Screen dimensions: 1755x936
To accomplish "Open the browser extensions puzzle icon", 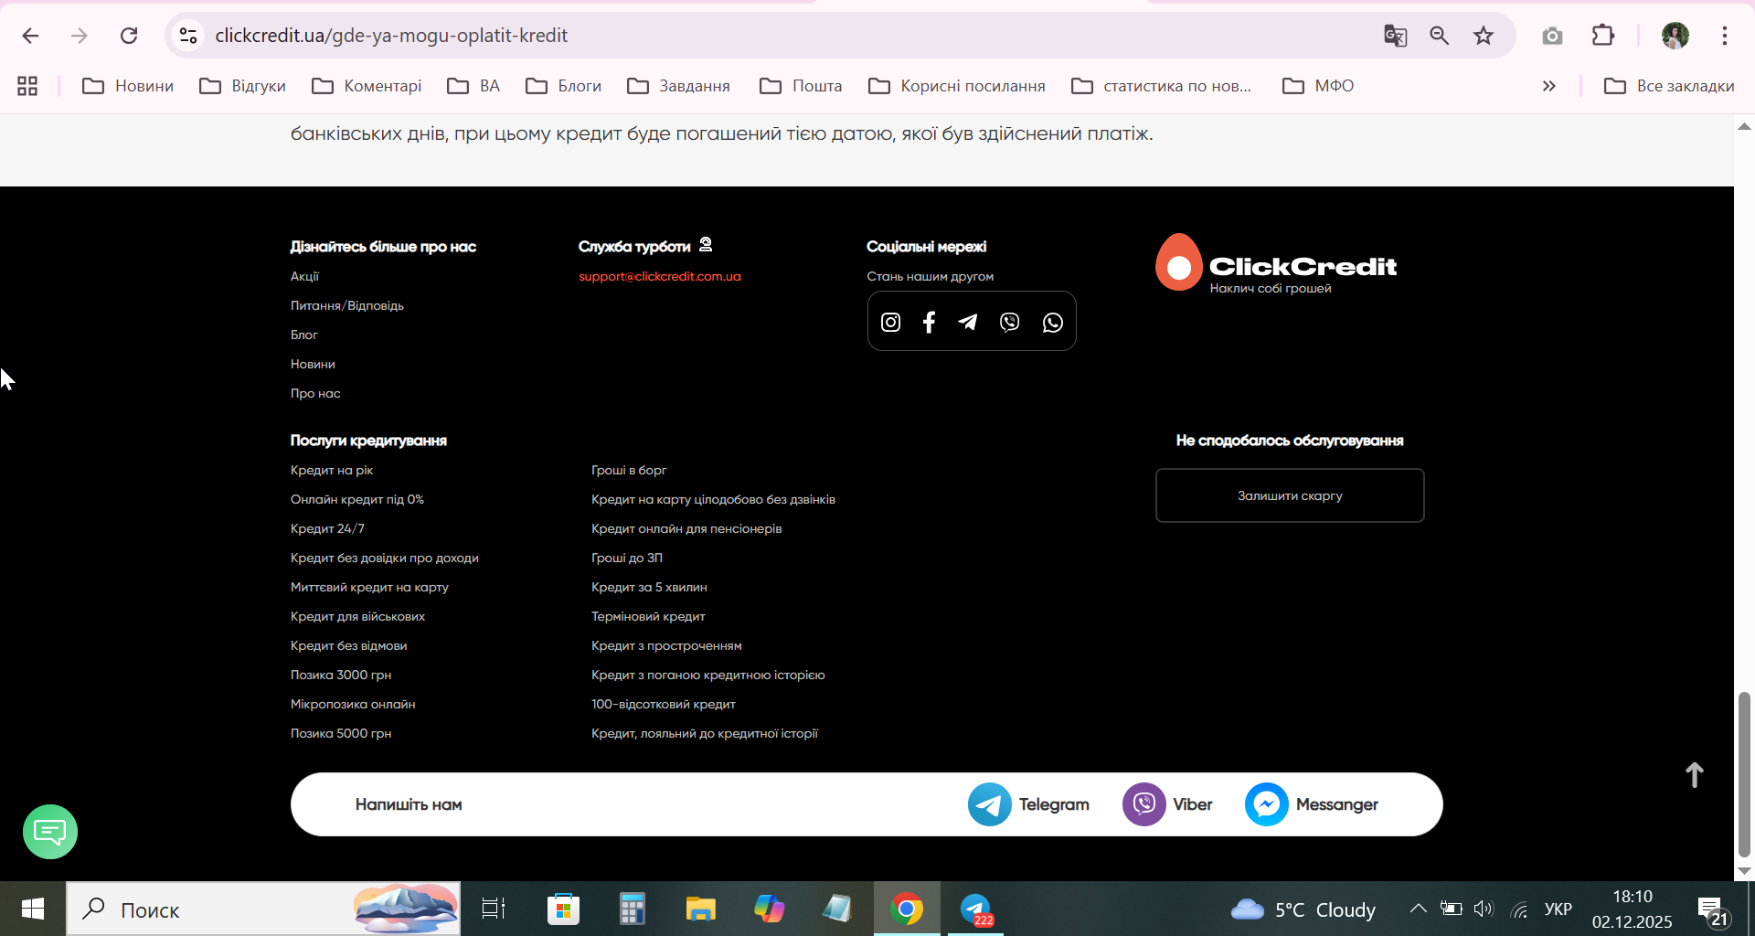I will pos(1603,36).
